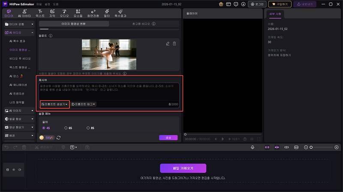Click the fit timeline width icon
343x192 pixels.
(x=296, y=148)
